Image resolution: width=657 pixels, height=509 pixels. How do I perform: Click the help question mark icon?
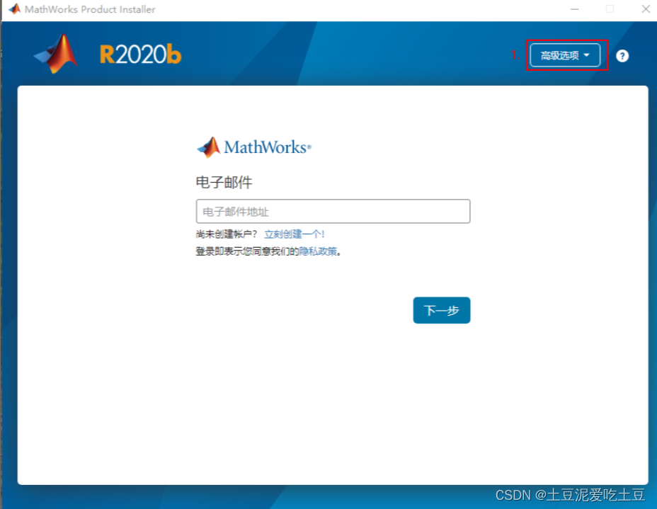(x=622, y=56)
